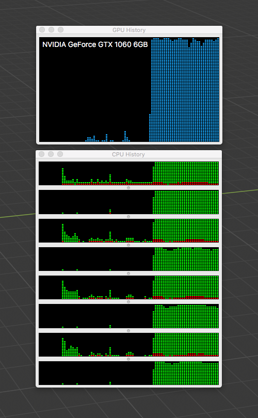
Task: Click the GPU History title bar text
Action: 129,30
